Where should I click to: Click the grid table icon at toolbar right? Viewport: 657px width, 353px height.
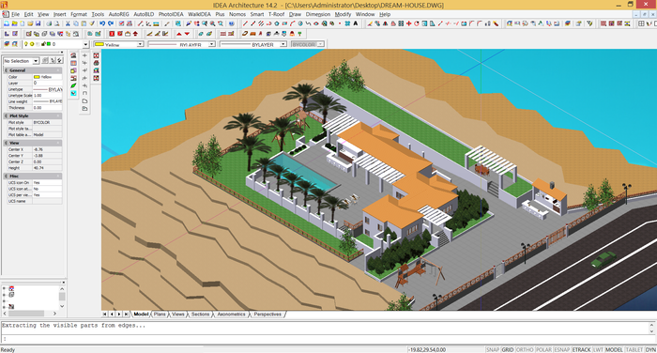tap(641, 23)
